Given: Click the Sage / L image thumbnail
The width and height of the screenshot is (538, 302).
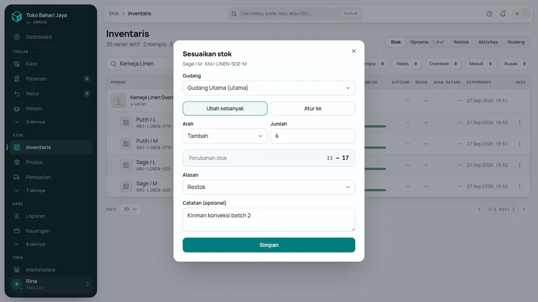Looking at the screenshot, I should coord(126,165).
